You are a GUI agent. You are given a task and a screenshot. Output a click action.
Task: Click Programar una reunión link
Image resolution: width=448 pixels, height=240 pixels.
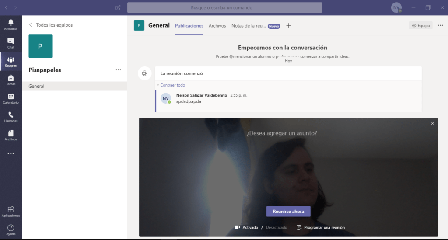click(x=320, y=227)
